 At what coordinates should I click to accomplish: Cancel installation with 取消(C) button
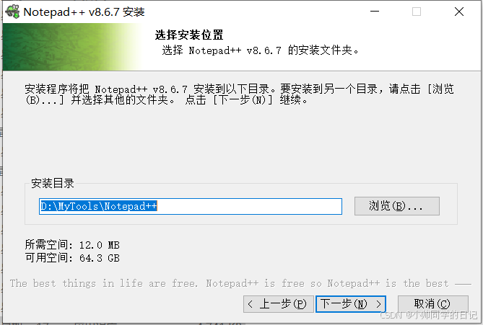[x=432, y=304]
